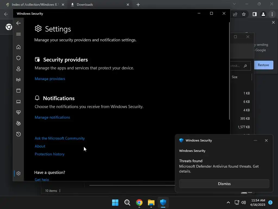Toggle the Chrome side panel icon
278x209 pixels.
[254, 14]
